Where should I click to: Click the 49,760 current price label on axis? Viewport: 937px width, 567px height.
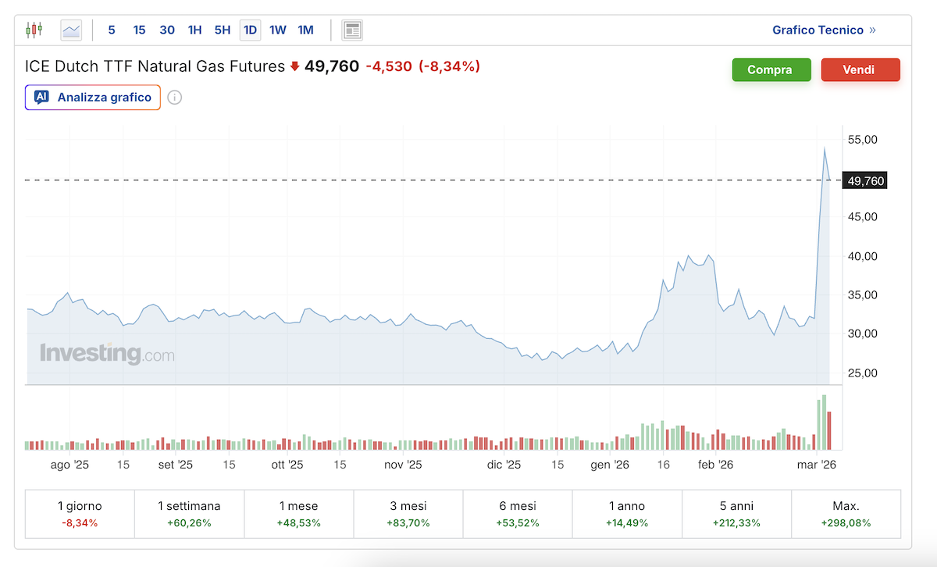tap(865, 181)
